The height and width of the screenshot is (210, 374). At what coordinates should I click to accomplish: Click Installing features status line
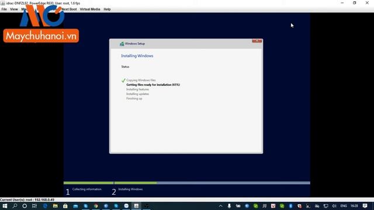point(138,89)
